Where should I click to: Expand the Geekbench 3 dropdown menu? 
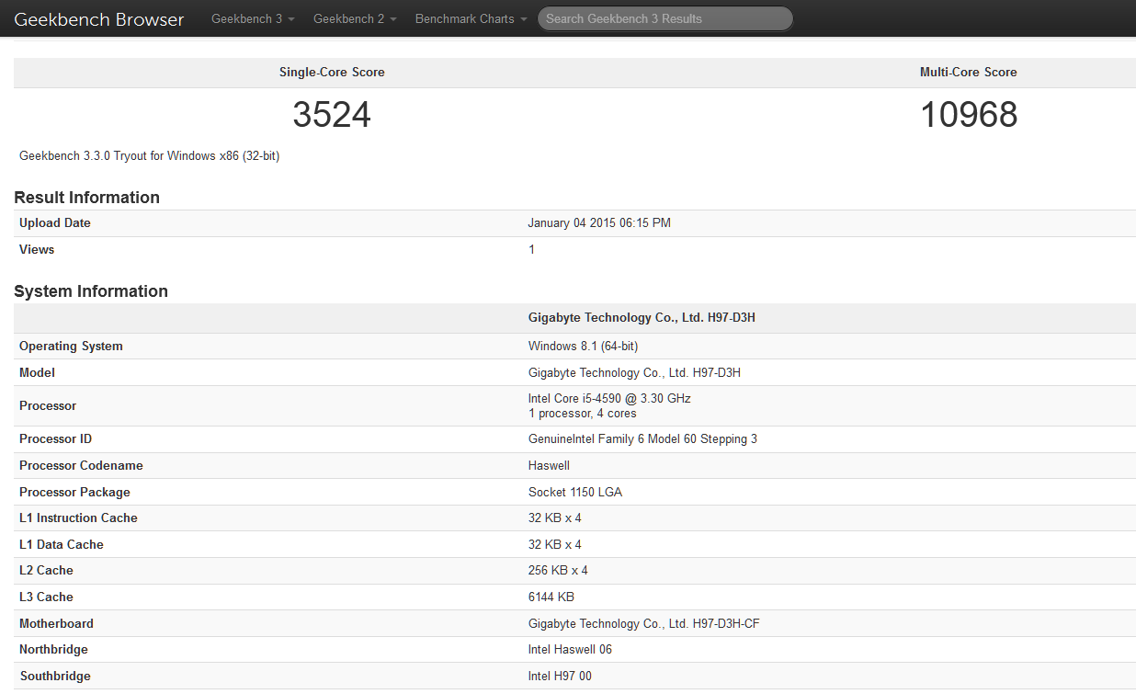point(253,18)
